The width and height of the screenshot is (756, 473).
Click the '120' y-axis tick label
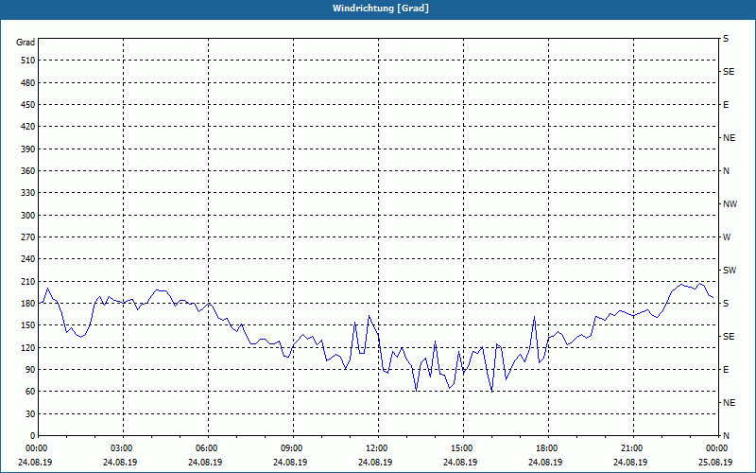28,347
